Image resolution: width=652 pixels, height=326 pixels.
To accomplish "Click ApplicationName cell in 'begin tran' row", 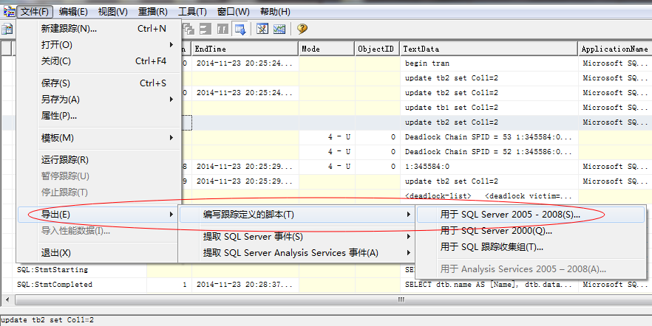I will (x=615, y=63).
